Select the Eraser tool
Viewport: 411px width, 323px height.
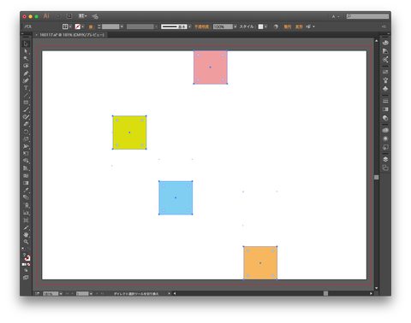[26, 124]
